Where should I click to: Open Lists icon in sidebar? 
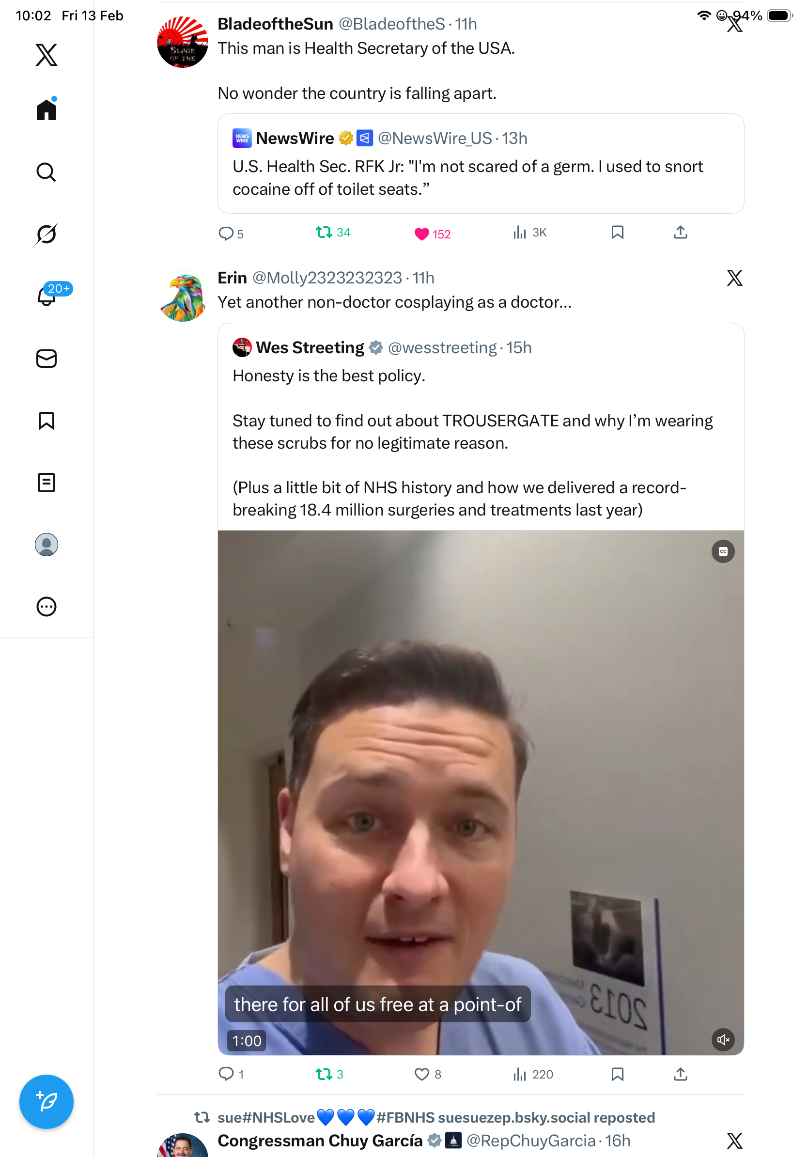pyautogui.click(x=47, y=482)
